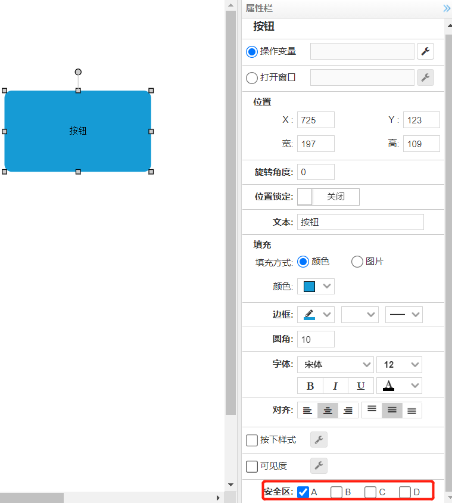Align text to vertical middle

click(x=392, y=410)
